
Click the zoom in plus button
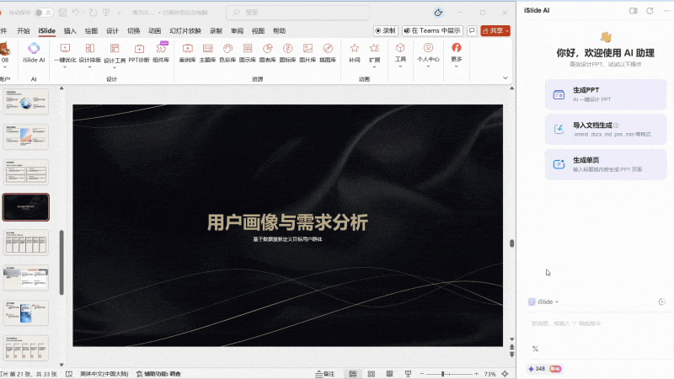click(x=476, y=374)
